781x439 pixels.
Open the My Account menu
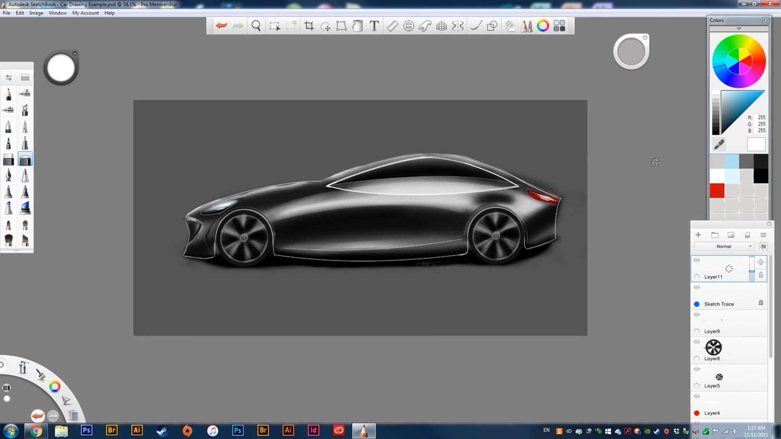point(85,13)
